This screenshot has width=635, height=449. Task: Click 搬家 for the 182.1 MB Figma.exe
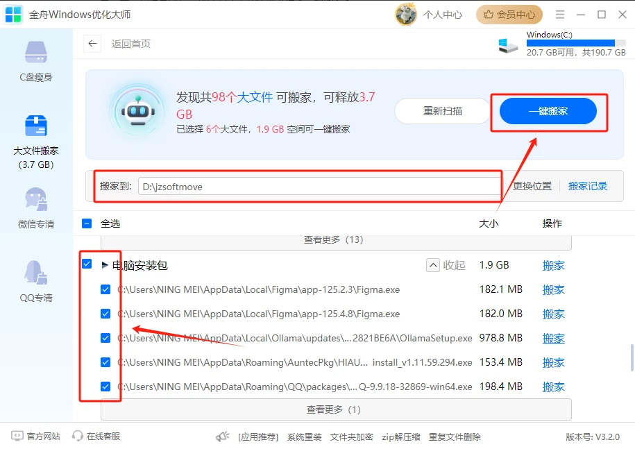(554, 290)
